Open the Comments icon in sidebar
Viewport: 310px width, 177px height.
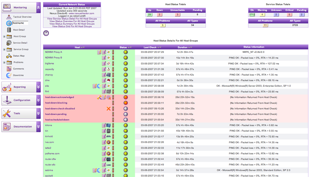(x=9, y=69)
